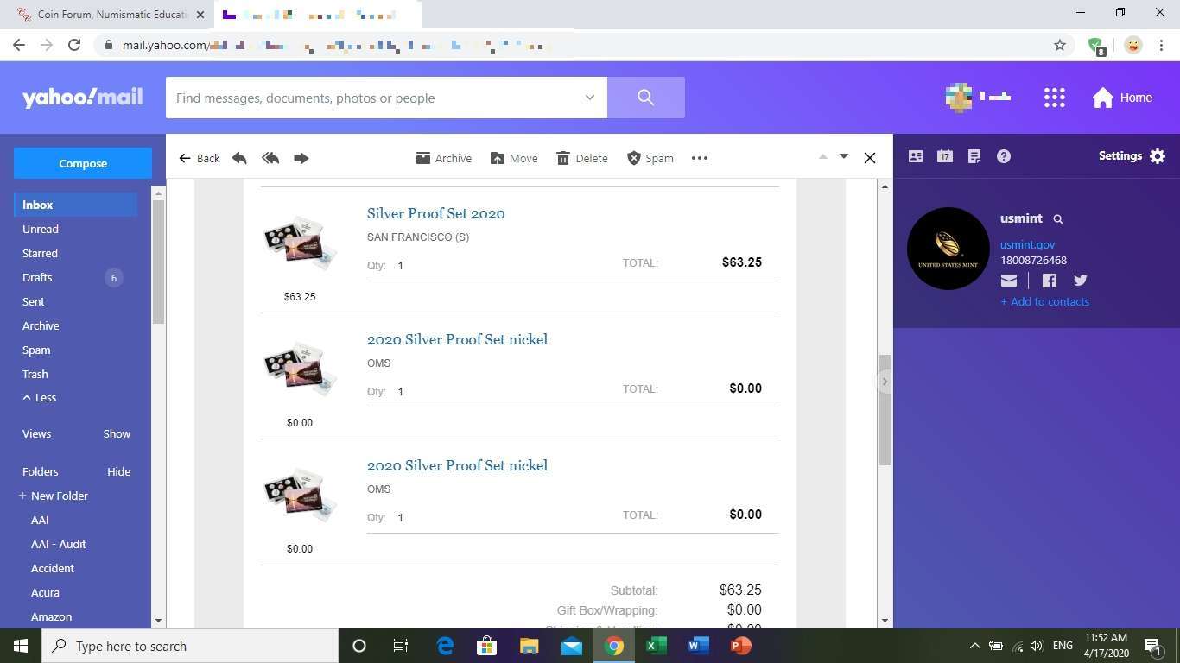The width and height of the screenshot is (1180, 663).
Task: Open Word from the taskbar
Action: tap(699, 646)
